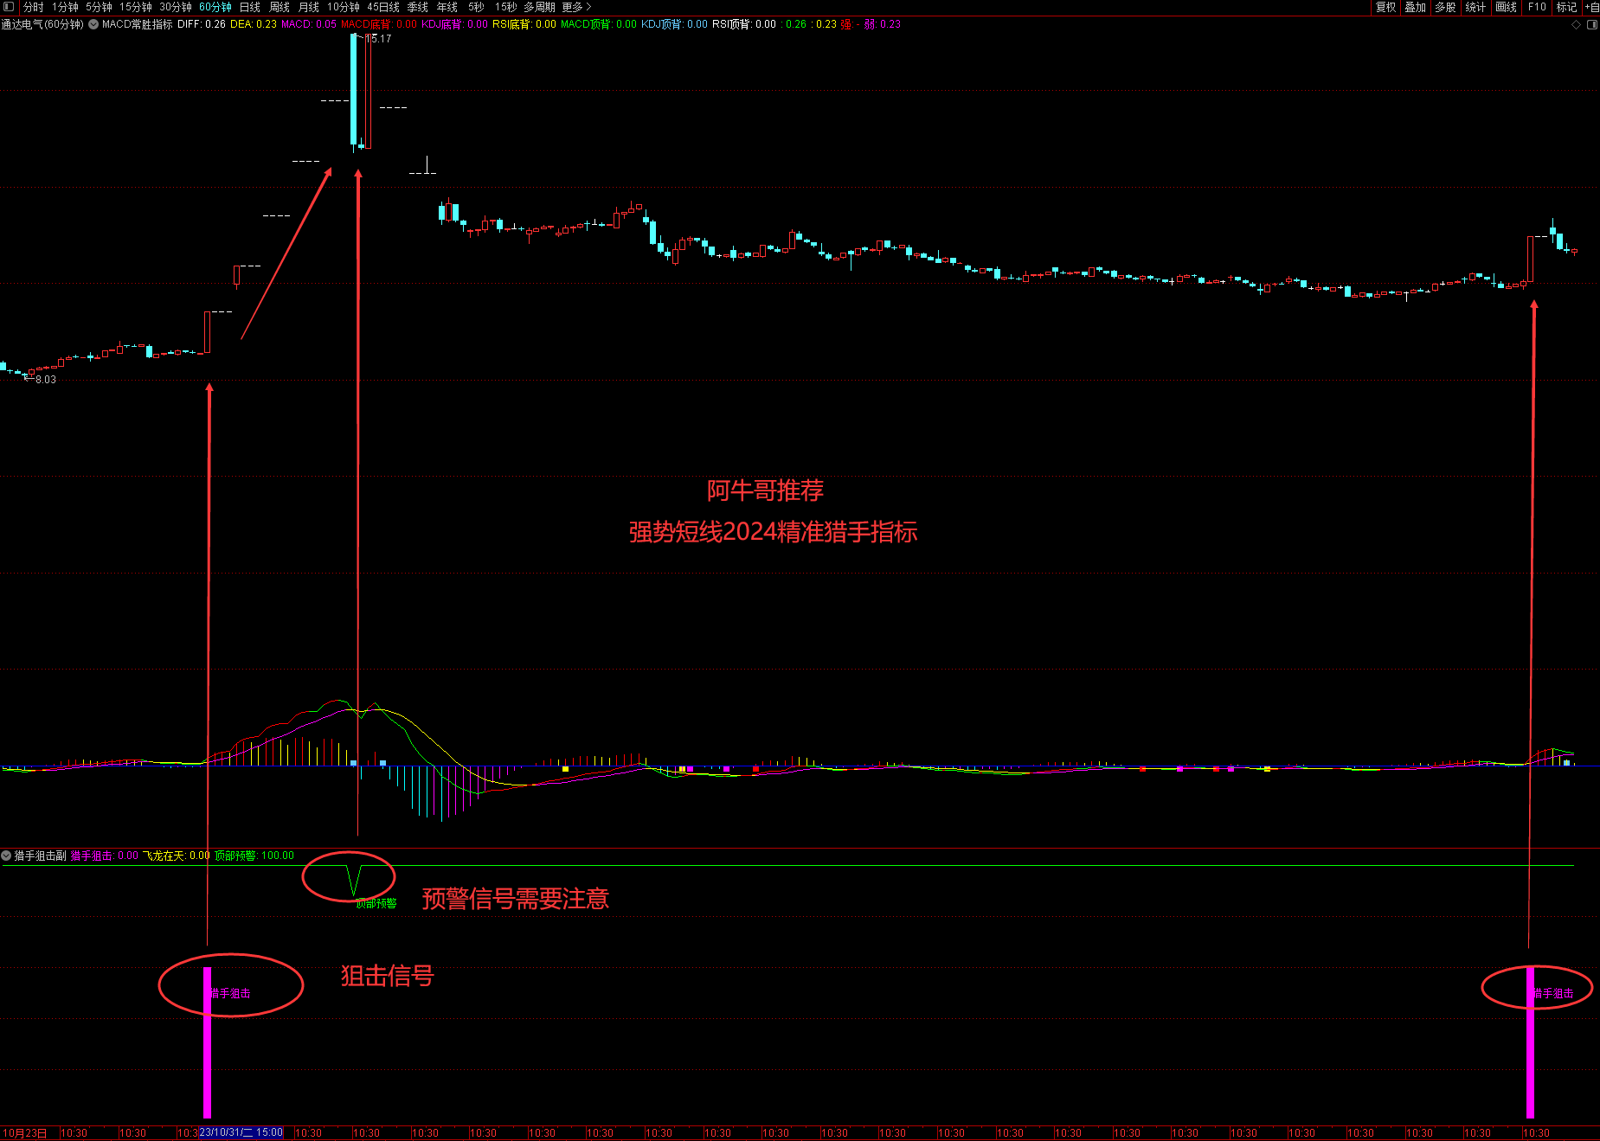Switch to the 周线 weekly chart
Viewport: 1600px width, 1141px height.
pyautogui.click(x=280, y=7)
